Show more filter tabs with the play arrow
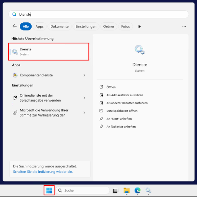The width and height of the screenshot is (197, 197). 139,27
